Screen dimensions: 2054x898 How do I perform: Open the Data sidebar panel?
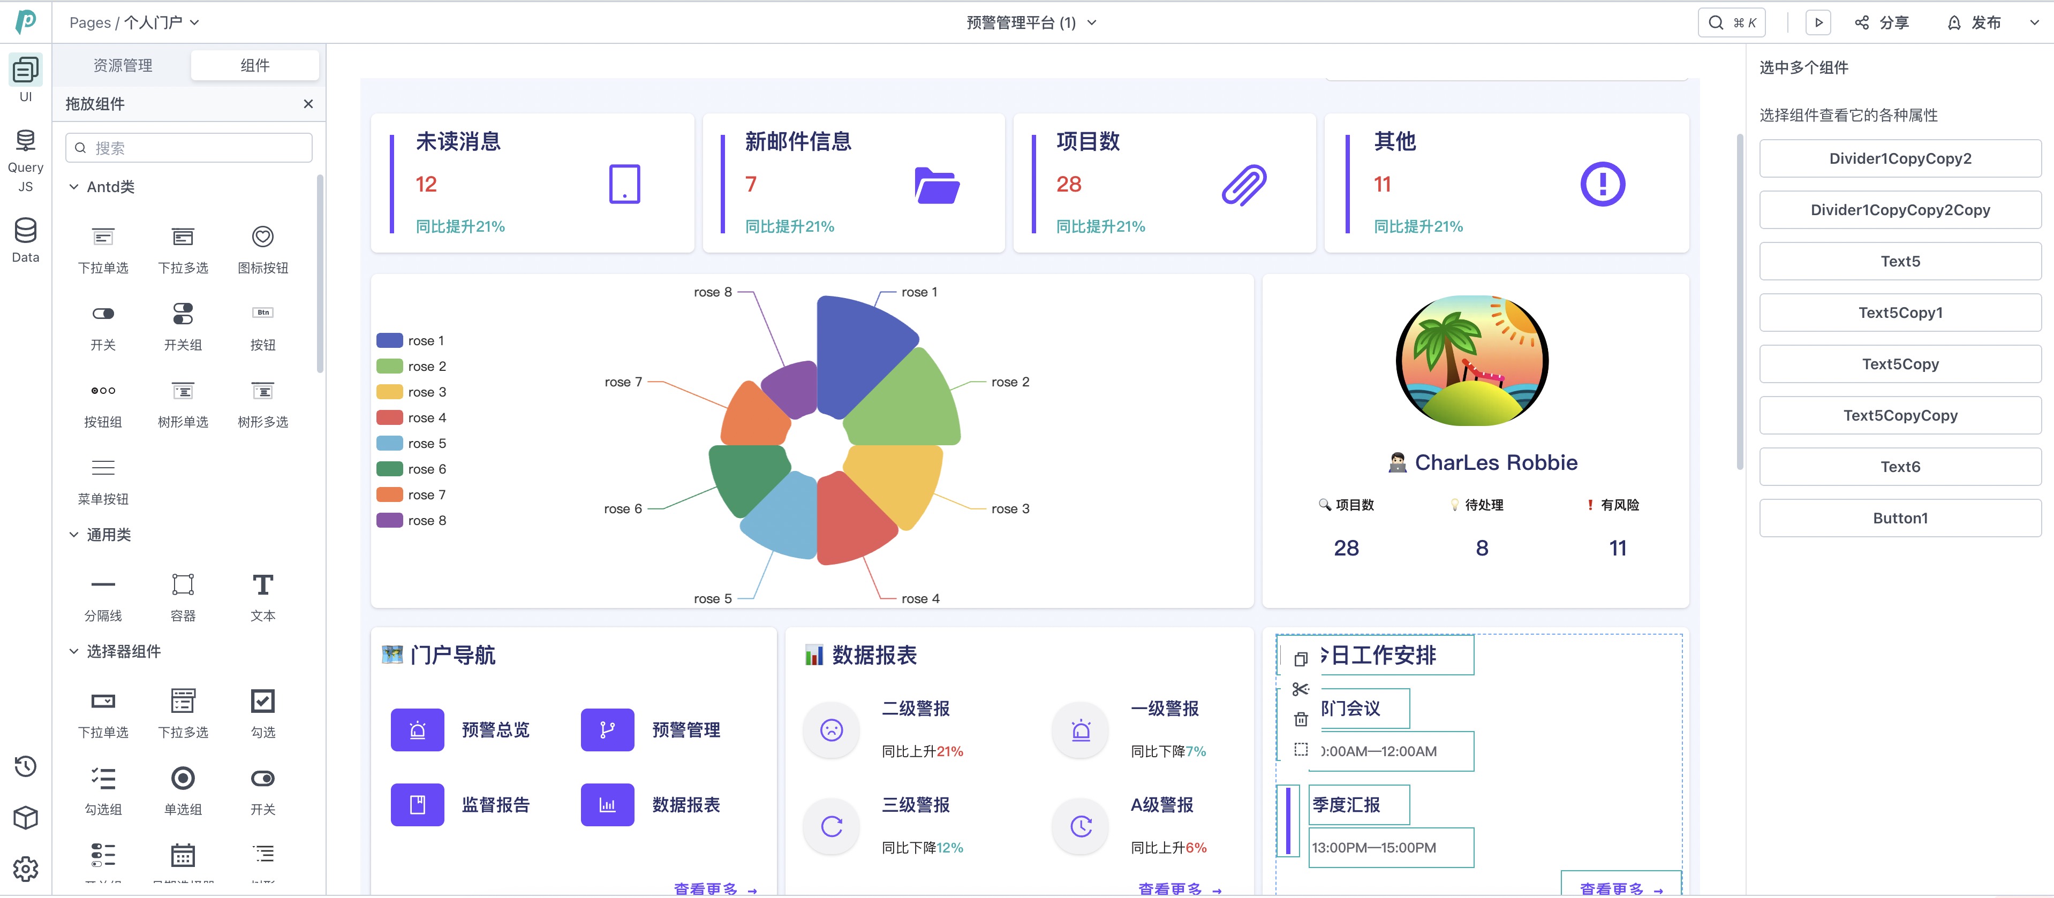coord(26,239)
